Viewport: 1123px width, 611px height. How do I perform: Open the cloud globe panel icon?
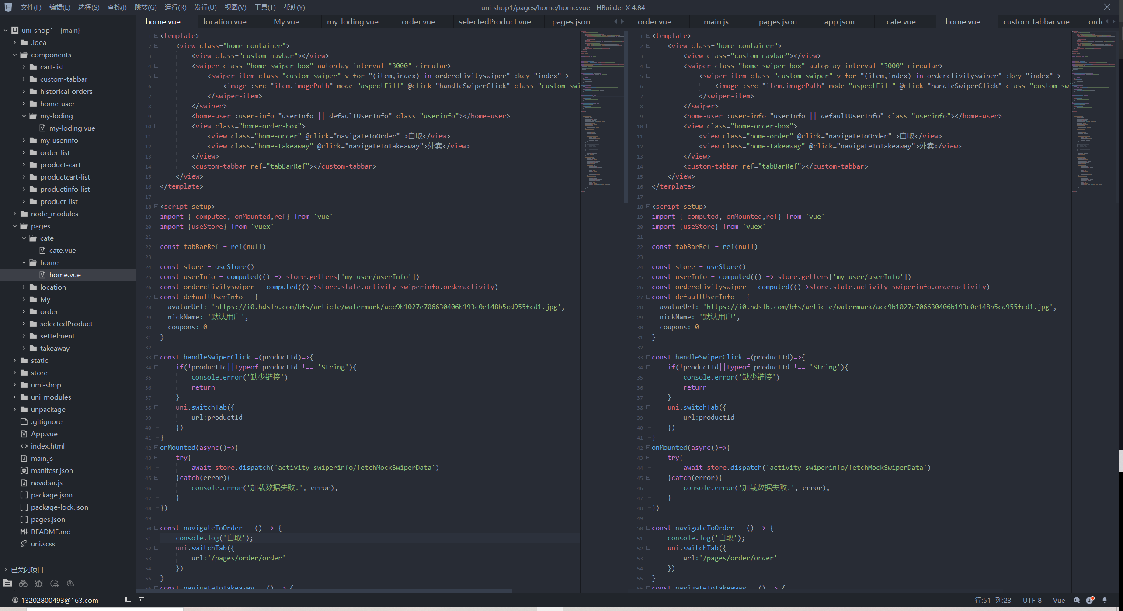click(70, 583)
